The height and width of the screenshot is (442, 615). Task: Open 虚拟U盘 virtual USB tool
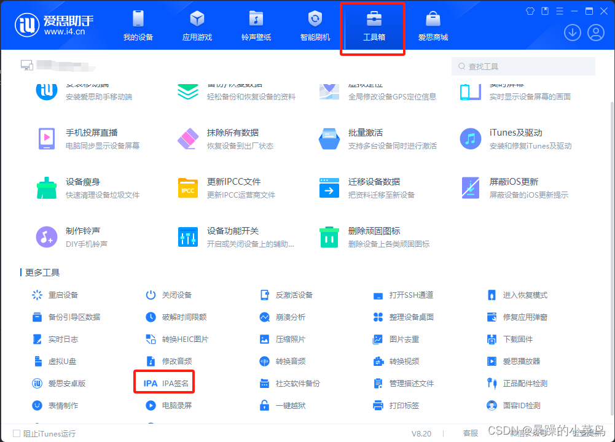pyautogui.click(x=54, y=362)
